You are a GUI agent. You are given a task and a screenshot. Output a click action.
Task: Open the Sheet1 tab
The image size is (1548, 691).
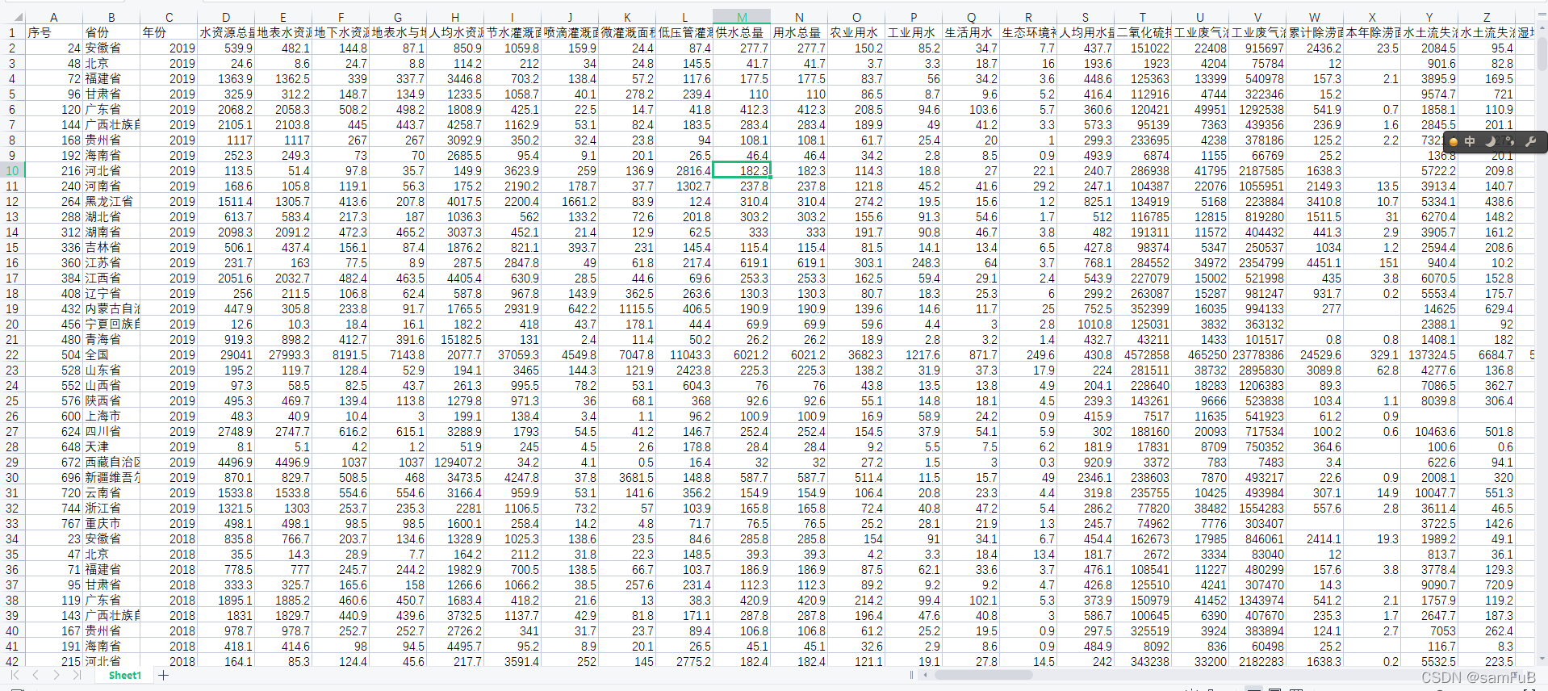125,675
